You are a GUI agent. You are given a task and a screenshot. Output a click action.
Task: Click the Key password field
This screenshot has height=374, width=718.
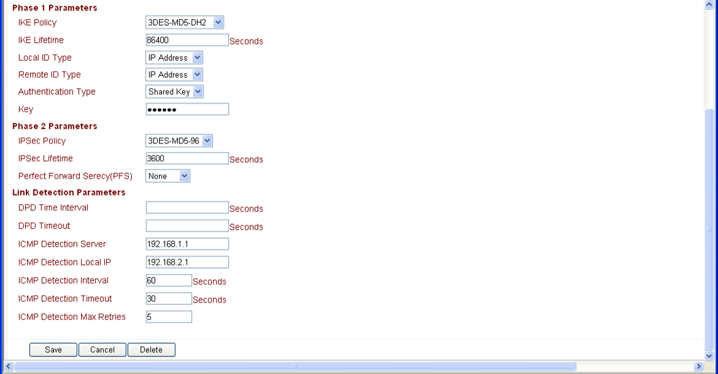187,110
